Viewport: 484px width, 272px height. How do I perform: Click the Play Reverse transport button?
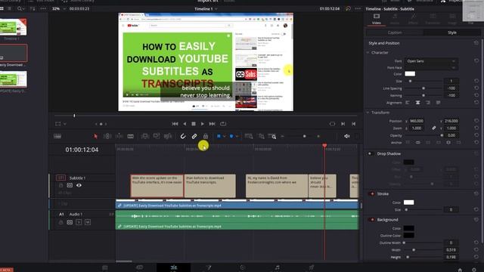point(185,124)
